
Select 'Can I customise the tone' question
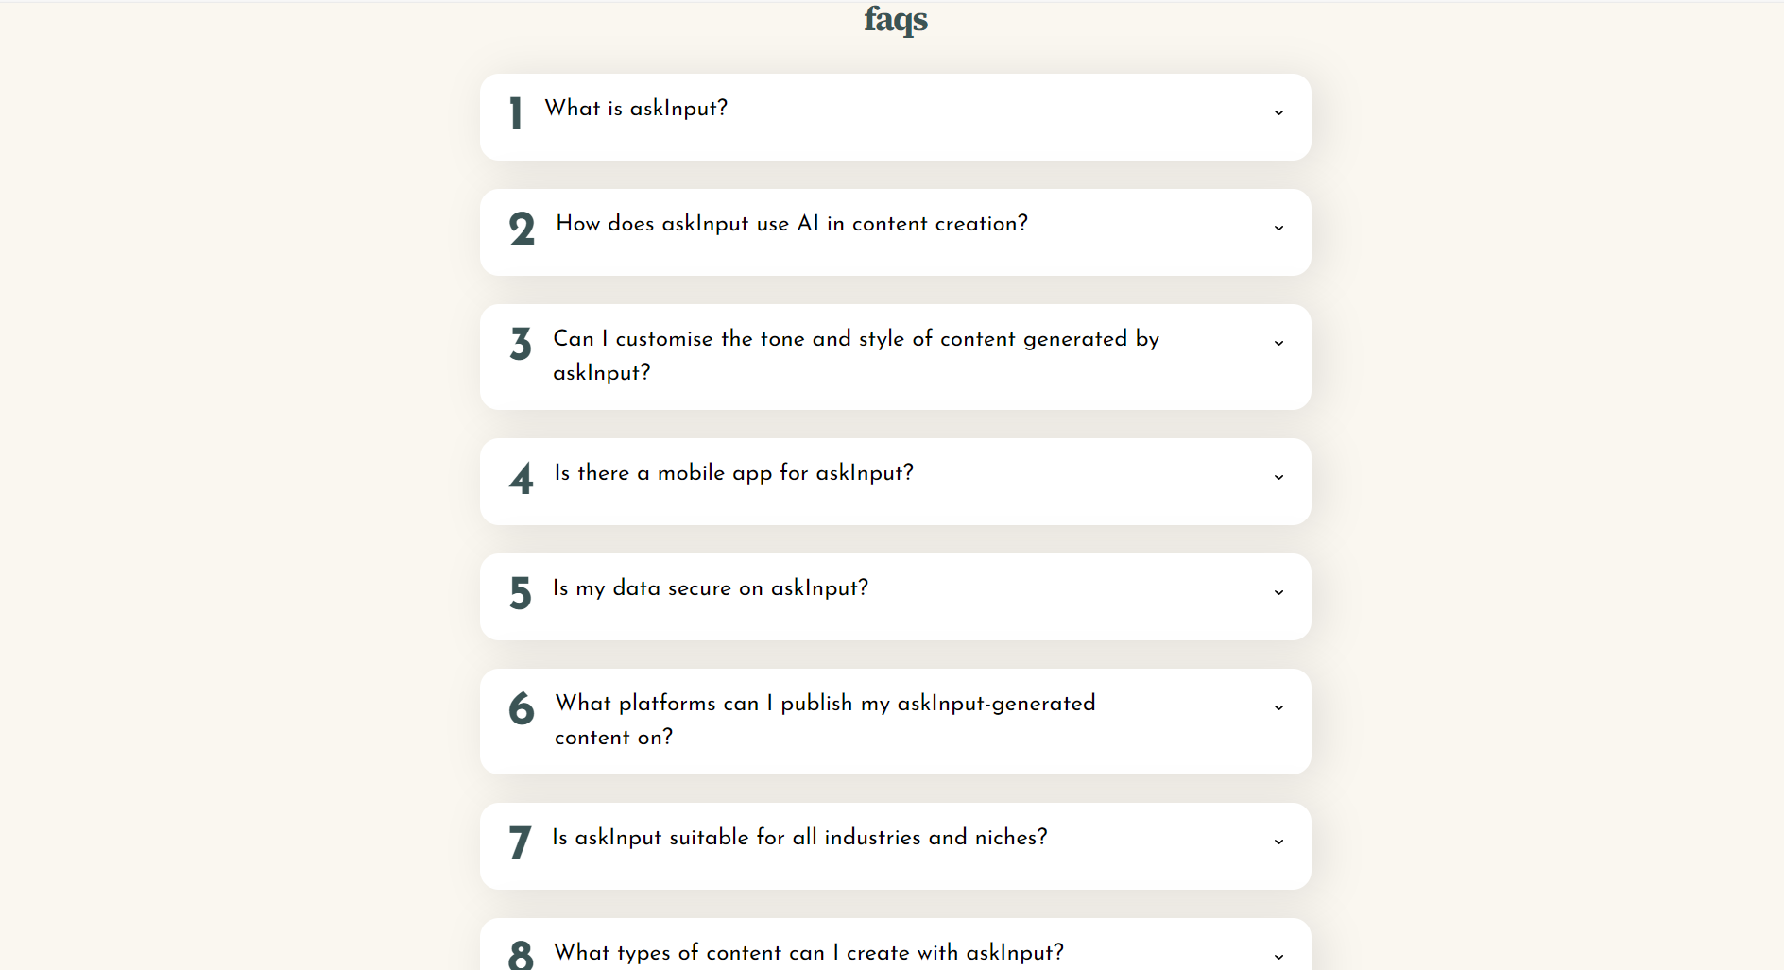855,339
